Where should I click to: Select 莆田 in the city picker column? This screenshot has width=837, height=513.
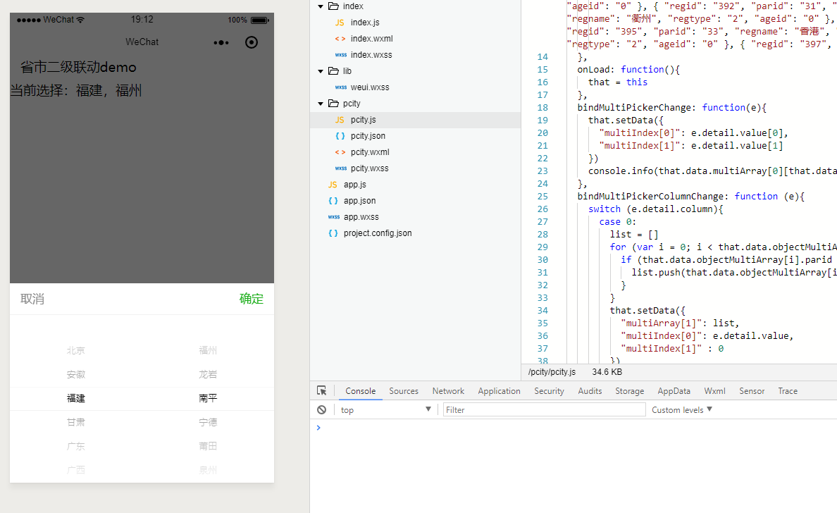tap(208, 446)
